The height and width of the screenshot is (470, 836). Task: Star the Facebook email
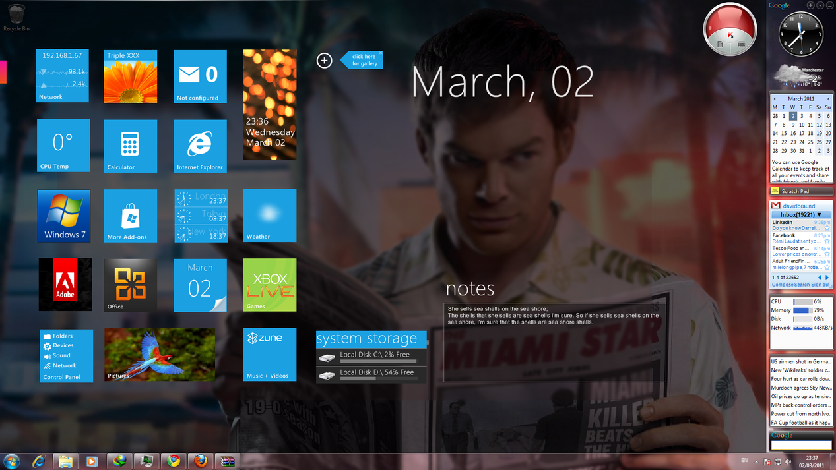click(x=827, y=241)
